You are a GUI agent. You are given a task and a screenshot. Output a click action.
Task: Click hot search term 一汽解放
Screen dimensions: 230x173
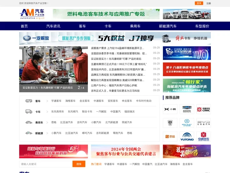click(x=135, y=164)
